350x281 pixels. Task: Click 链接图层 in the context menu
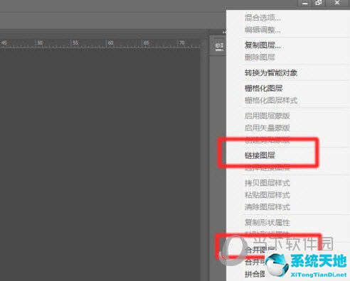(260, 155)
